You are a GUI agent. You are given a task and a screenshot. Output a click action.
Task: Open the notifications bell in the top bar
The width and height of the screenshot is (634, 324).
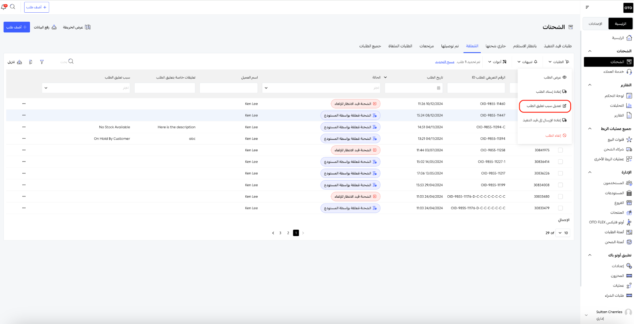4,7
